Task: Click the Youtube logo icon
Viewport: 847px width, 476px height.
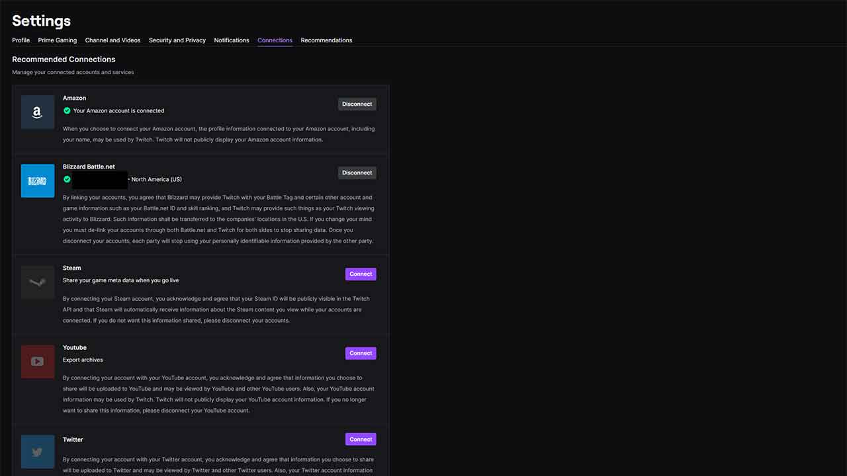Action: 38,362
